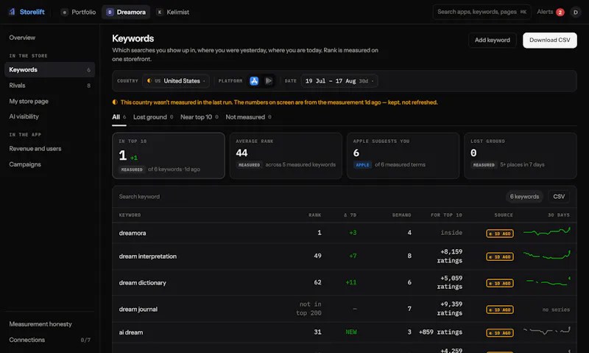Open Rivals in the sidebar
Viewport: 589px width, 353px height.
(x=49, y=85)
